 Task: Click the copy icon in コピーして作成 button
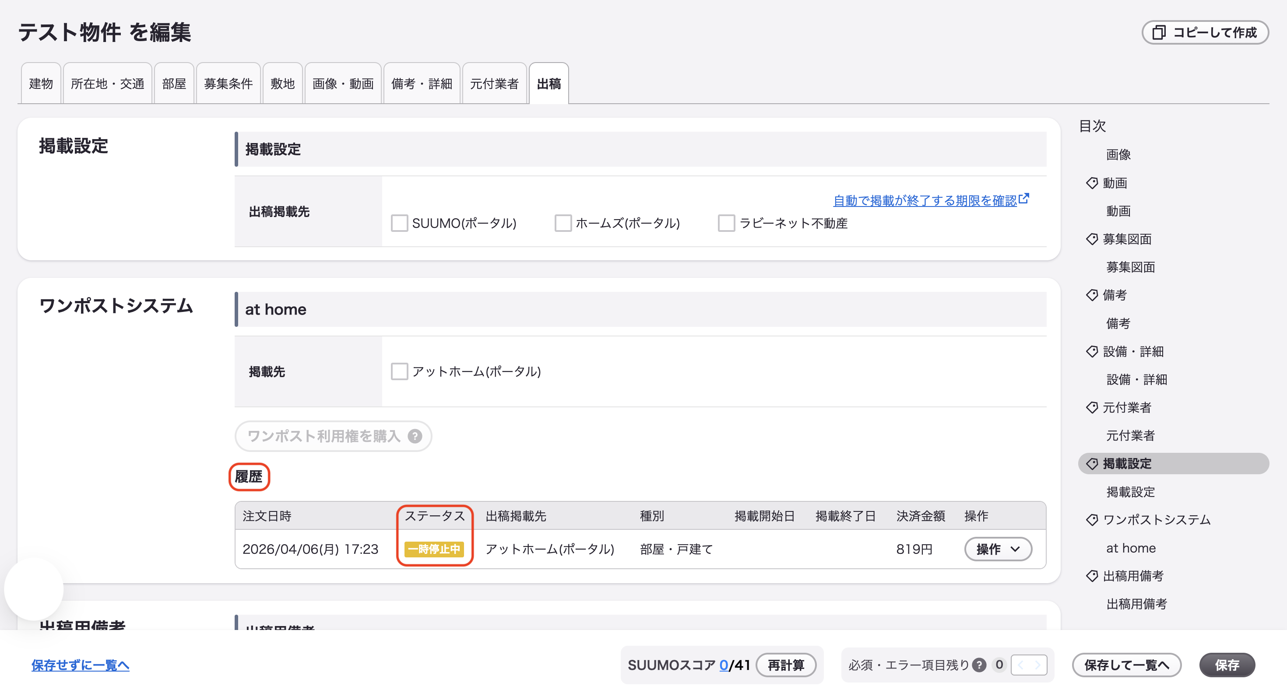(1159, 32)
